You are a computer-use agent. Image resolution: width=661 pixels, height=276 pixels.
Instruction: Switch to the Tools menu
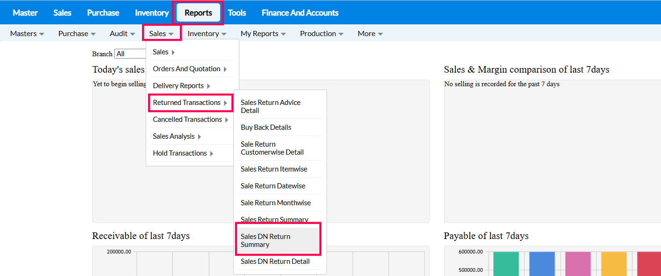click(237, 13)
